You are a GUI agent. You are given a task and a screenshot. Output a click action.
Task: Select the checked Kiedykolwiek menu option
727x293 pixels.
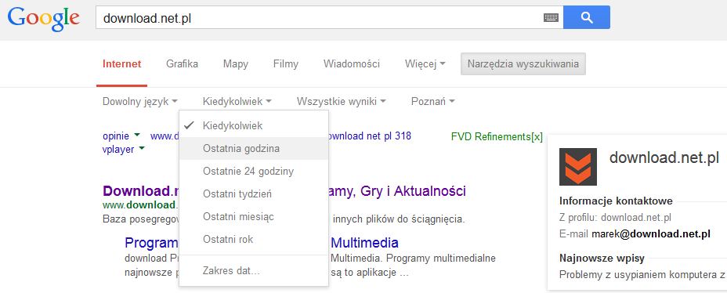point(254,125)
